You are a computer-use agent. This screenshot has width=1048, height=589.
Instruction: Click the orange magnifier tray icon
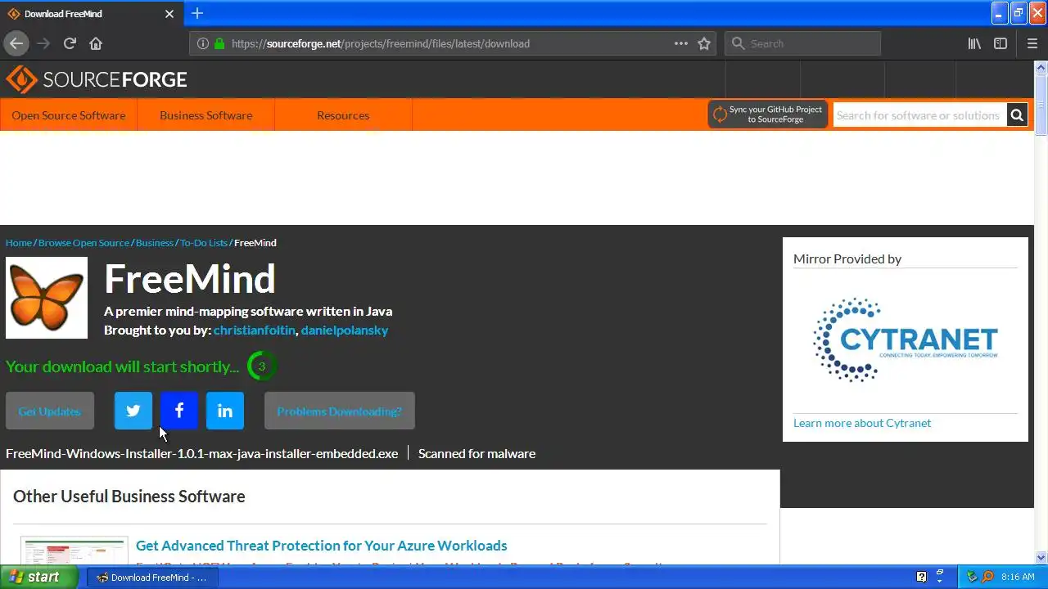pyautogui.click(x=988, y=577)
